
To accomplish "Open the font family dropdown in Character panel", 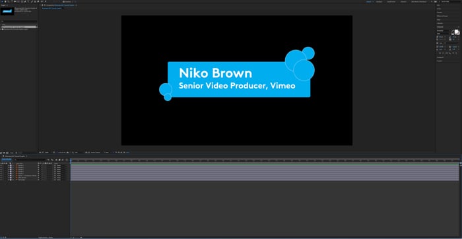I will [443, 30].
